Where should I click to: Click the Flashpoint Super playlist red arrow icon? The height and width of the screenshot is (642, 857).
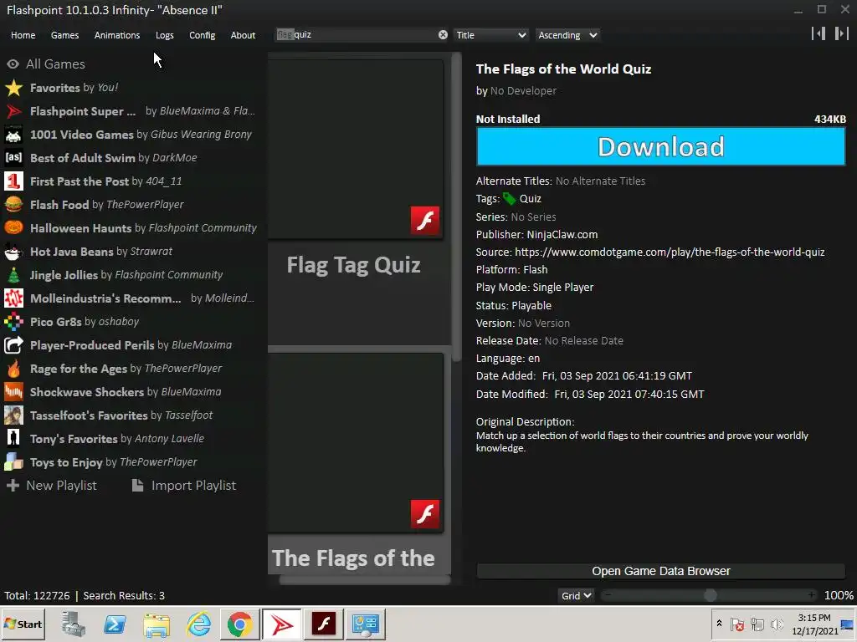(13, 111)
